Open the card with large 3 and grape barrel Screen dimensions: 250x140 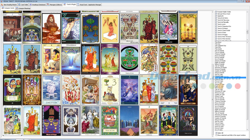(110, 90)
